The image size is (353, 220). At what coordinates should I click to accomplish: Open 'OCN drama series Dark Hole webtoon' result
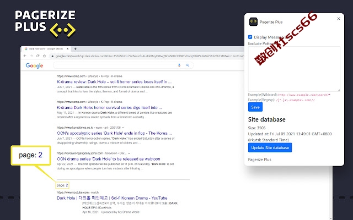click(109, 159)
